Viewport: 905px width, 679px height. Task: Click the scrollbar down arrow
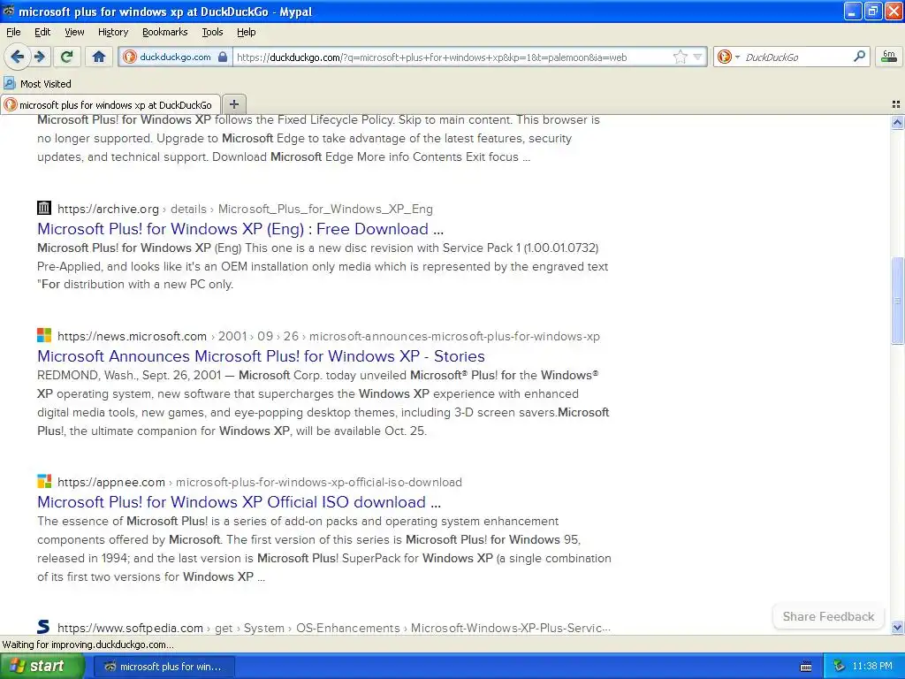(897, 627)
